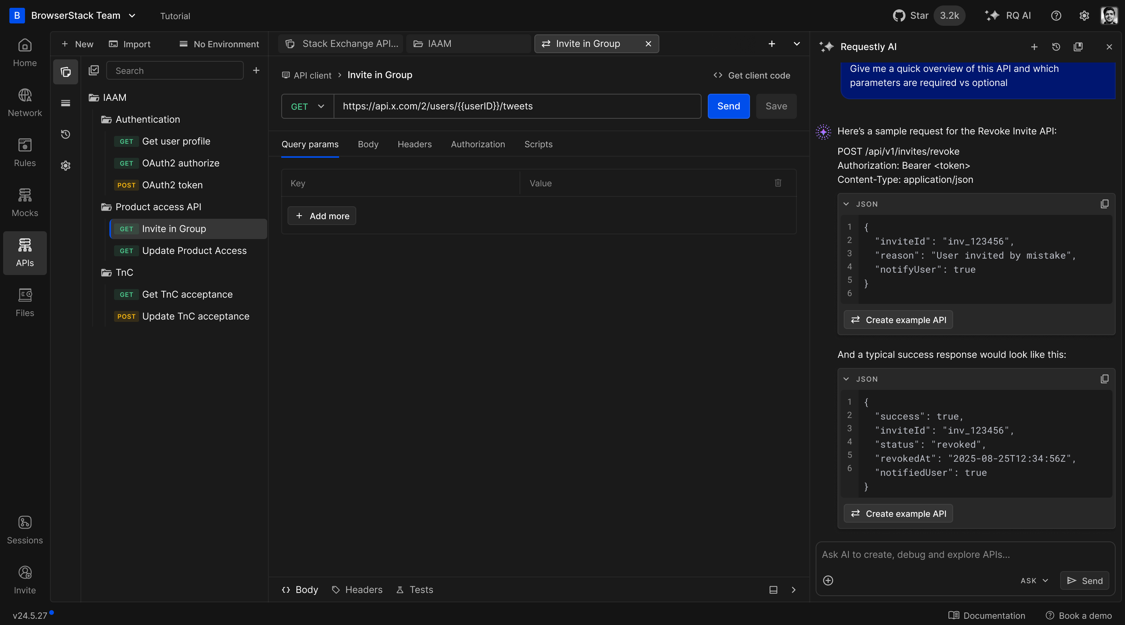This screenshot has height=625, width=1125.
Task: Open the Network section in sidebar
Action: point(25,103)
